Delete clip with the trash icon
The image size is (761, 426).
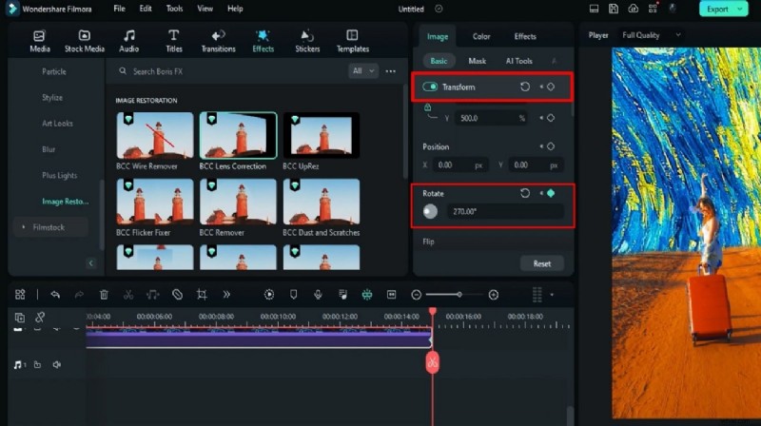104,295
